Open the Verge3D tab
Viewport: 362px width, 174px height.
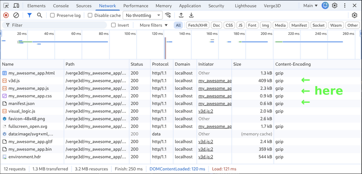coord(272,6)
